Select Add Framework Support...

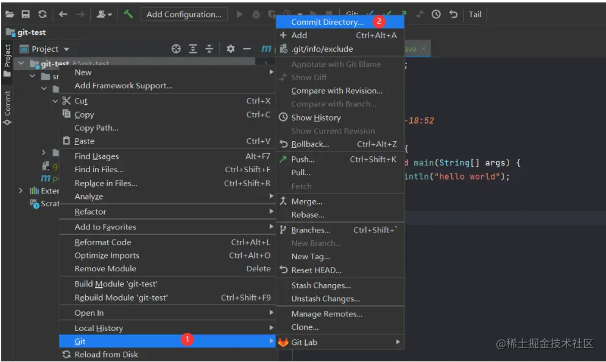[x=167, y=86]
